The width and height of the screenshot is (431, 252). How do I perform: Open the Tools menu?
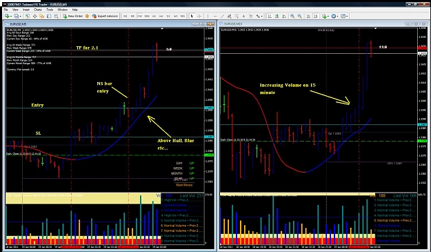[x=50, y=10]
